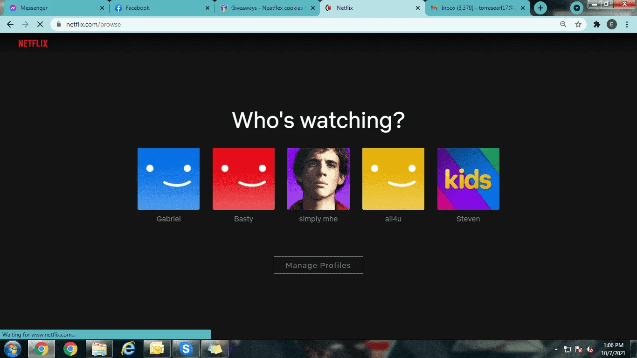
Task: Click the Netflix logo in the header
Action: point(33,43)
